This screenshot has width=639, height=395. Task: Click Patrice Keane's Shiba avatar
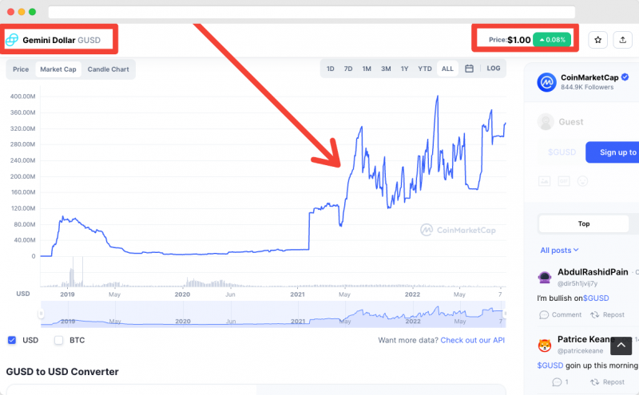[x=545, y=346]
